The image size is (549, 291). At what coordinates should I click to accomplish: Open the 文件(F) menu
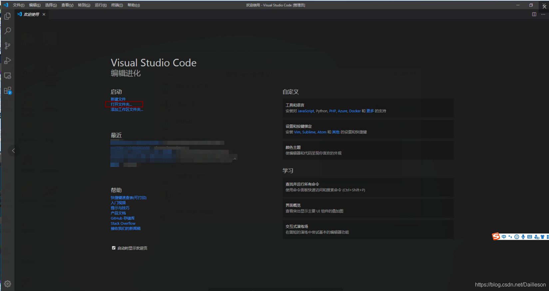tap(19, 5)
